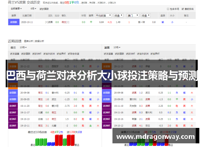203x147 pixels.
Task: Select the 比赛日期 header in head-to-head table
Action: pyautogui.click(x=27, y=15)
